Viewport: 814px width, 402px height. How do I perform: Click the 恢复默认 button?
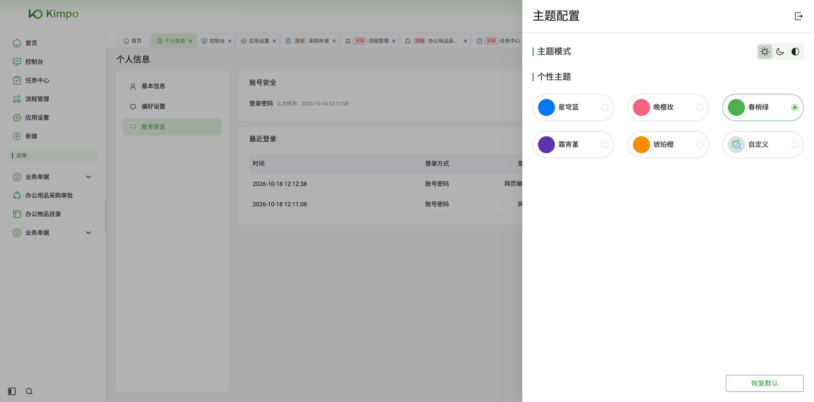764,383
